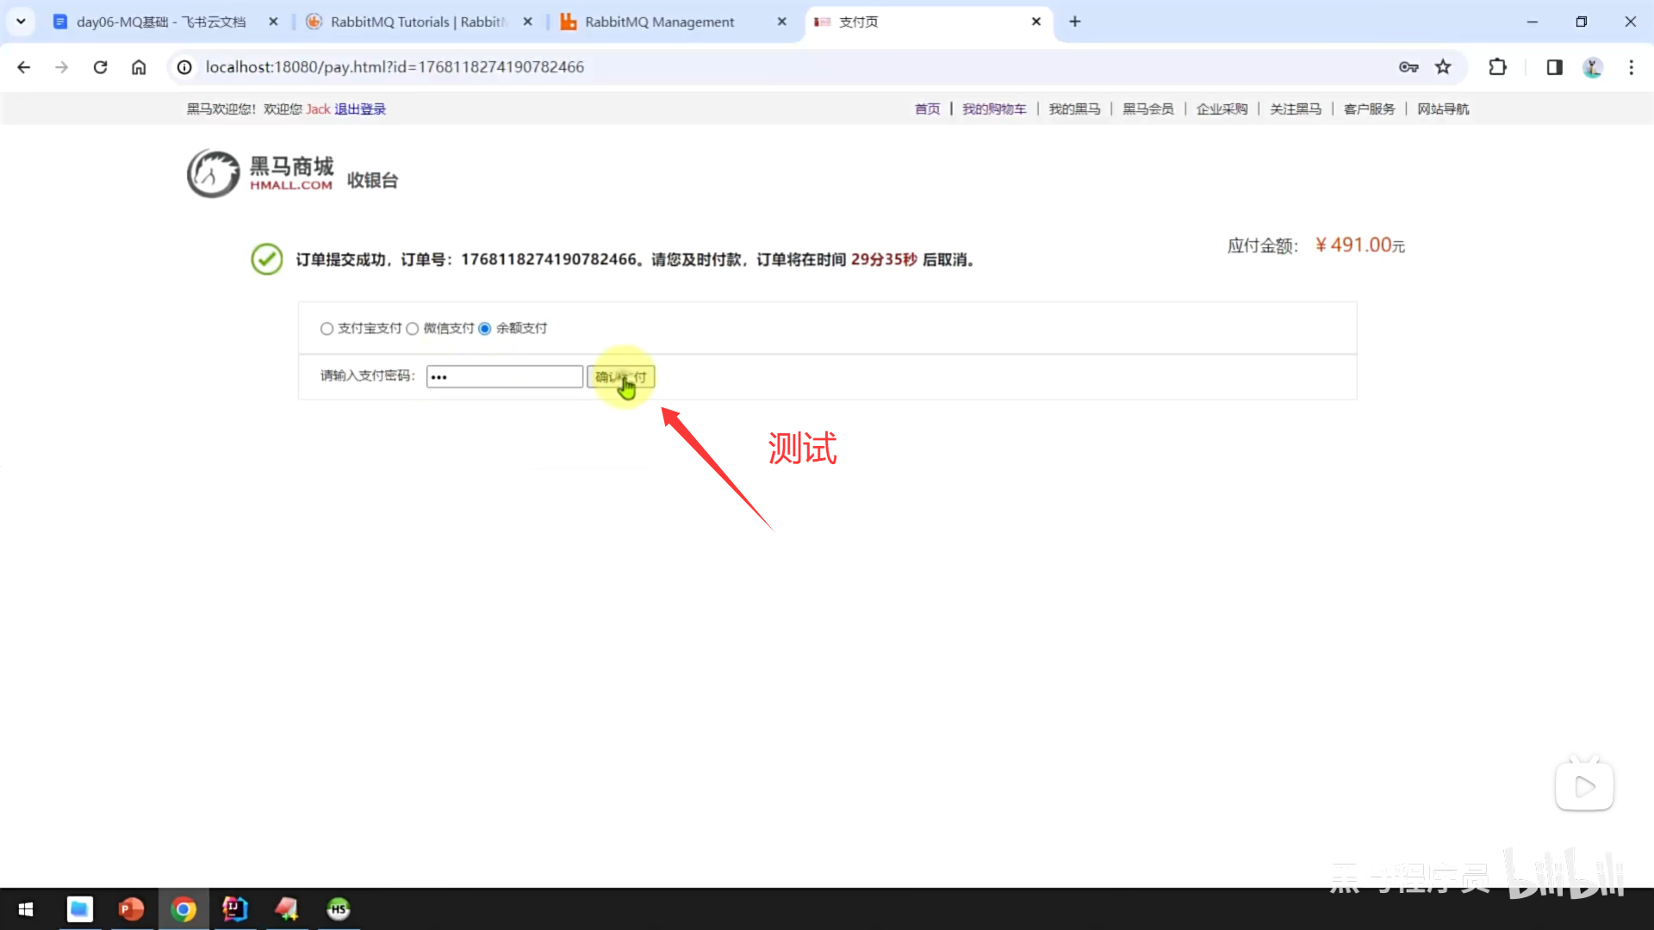Viewport: 1654px width, 930px height.
Task: Click the 退出登录 link
Action: point(360,109)
